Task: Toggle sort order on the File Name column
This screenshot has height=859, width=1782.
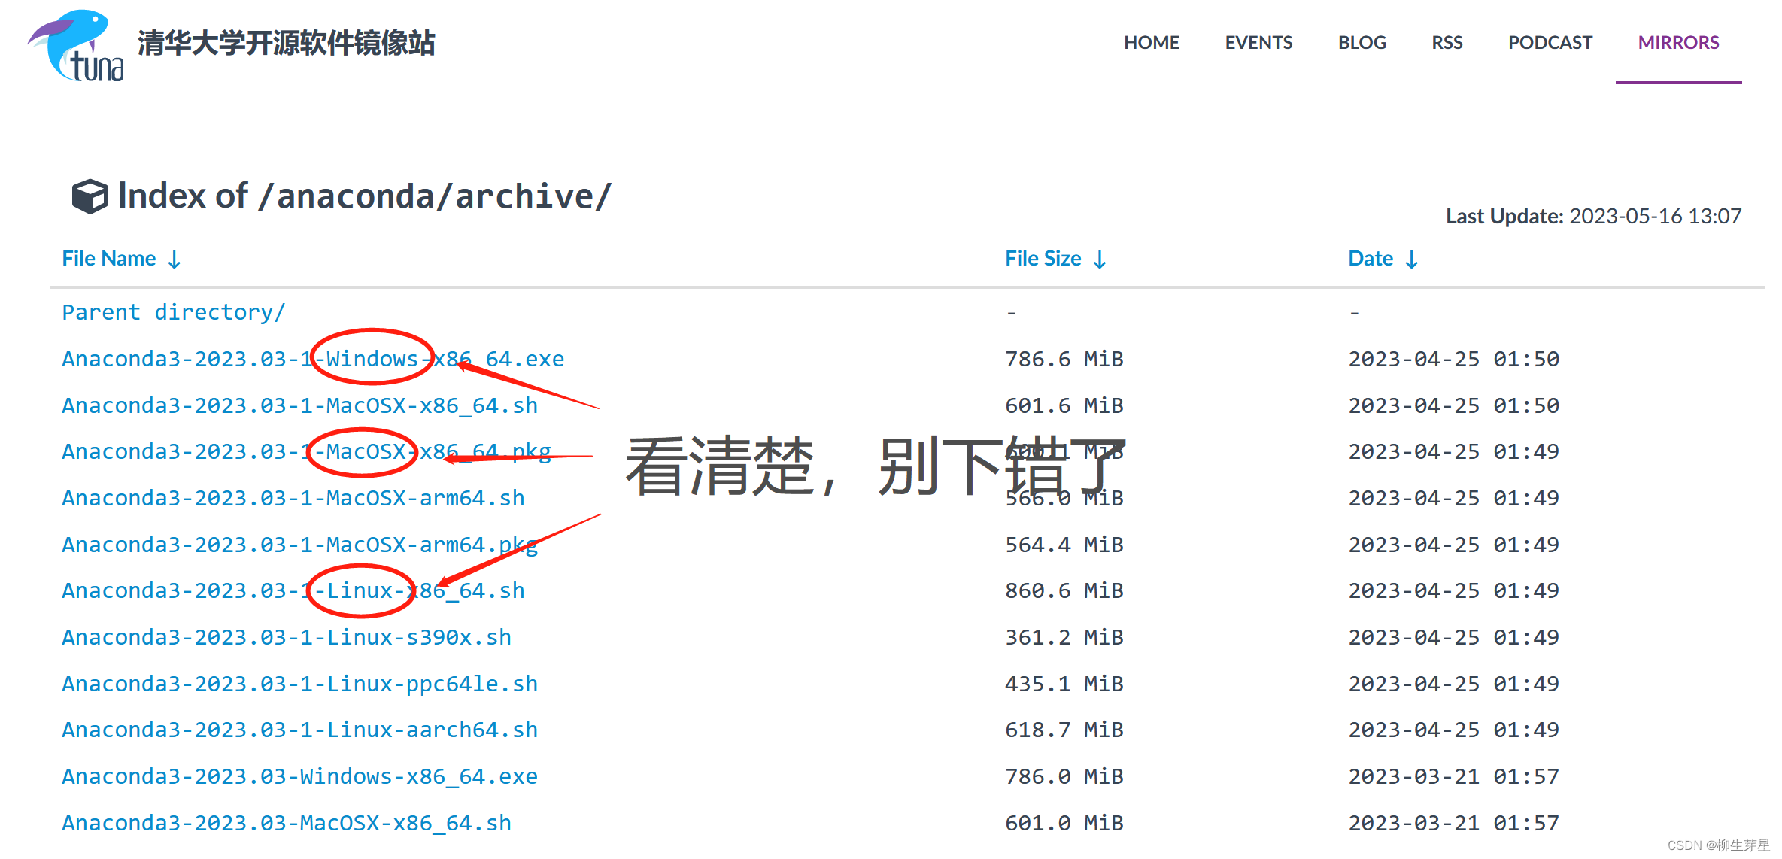Action: [x=109, y=258]
